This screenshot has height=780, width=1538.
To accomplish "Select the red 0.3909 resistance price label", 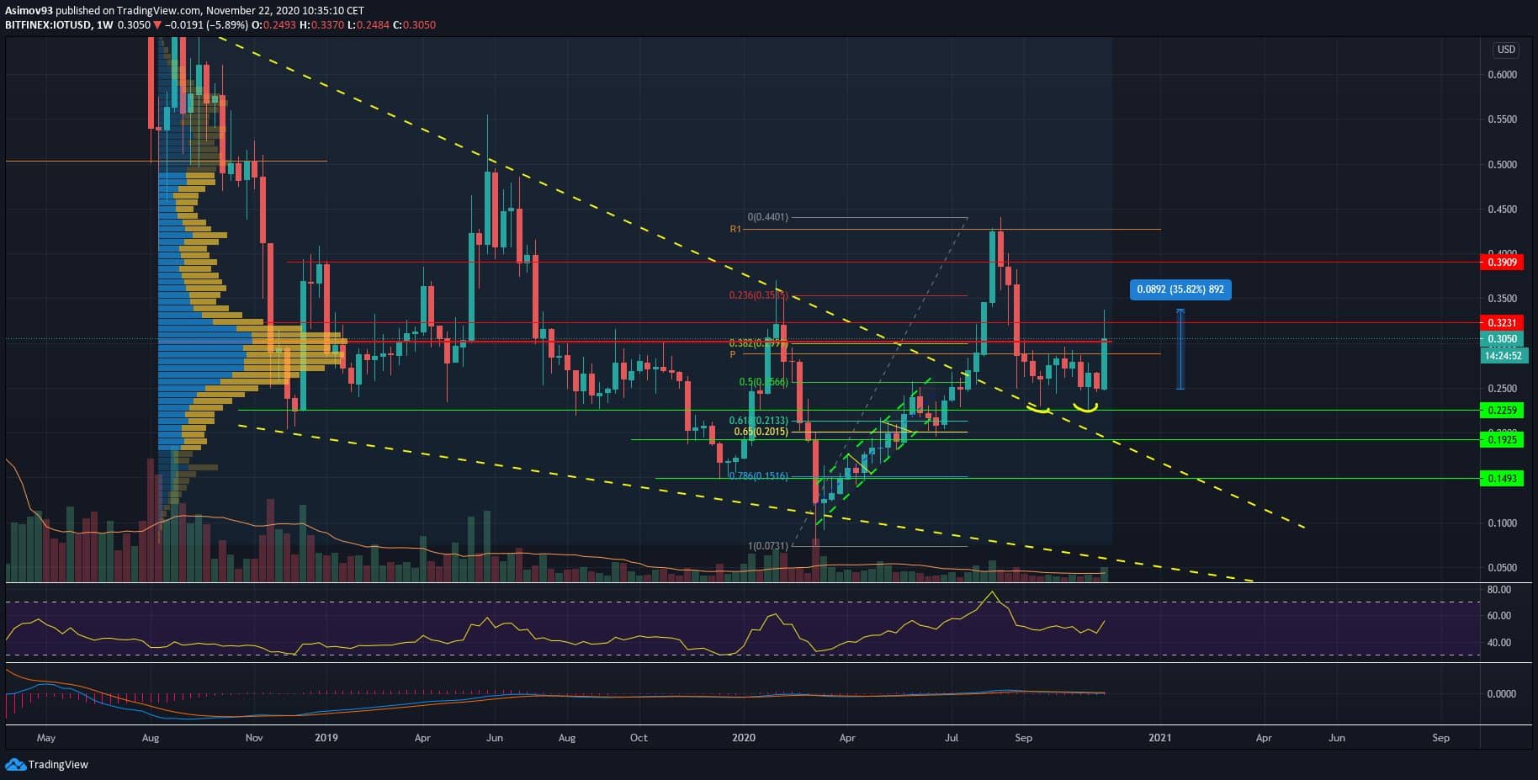I will tap(1501, 263).
